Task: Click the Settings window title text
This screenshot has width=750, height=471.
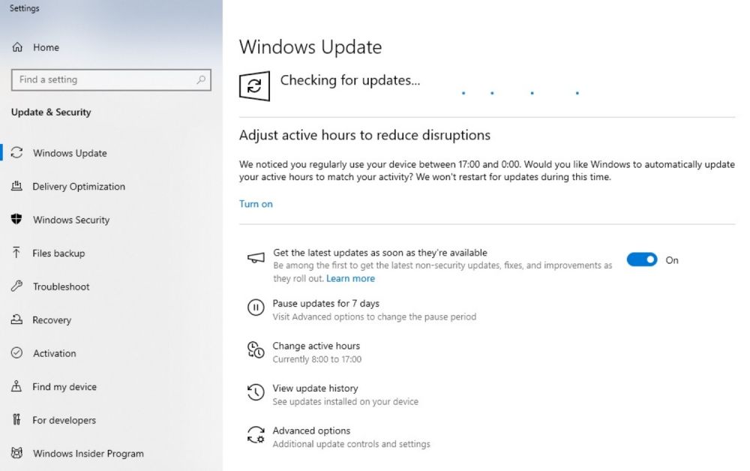Action: (25, 8)
